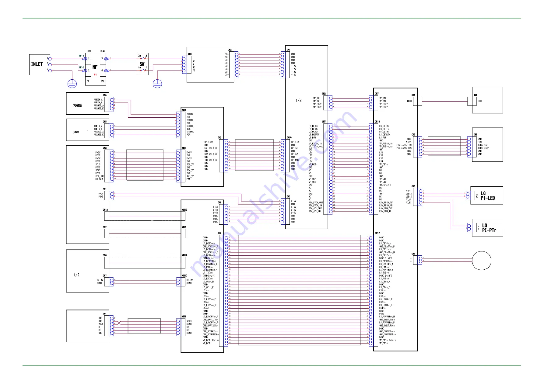Click the OPM_INT signal label
The width and height of the screenshot is (544, 384).
(x=100, y=176)
